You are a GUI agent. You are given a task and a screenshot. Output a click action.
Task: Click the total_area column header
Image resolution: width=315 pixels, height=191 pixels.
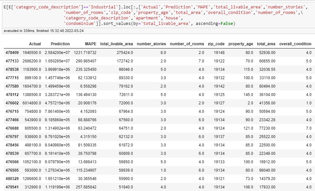(266, 44)
